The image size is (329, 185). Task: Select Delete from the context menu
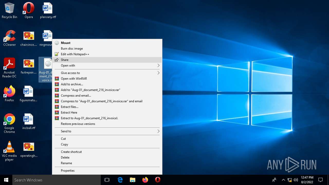(x=107, y=158)
